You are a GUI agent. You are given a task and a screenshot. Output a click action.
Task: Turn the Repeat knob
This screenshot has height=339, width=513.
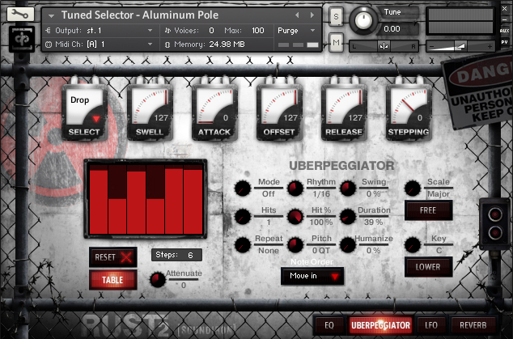243,245
